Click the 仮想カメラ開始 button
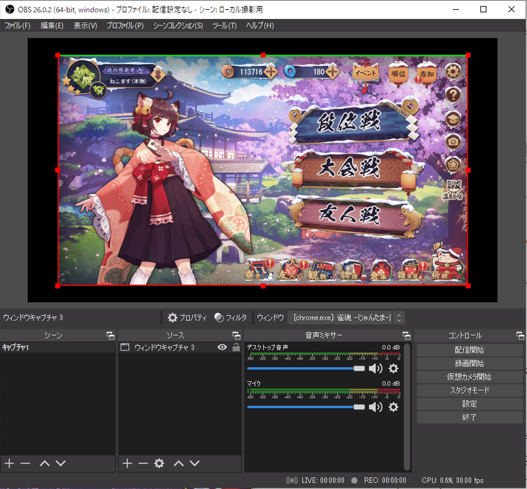This screenshot has width=527, height=489. 469,377
